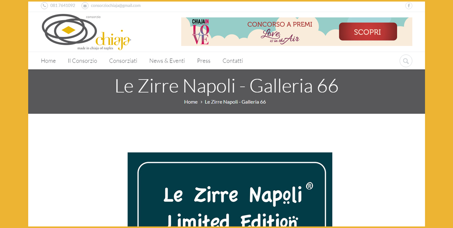
Task: Open the Le Zirre Napoli image
Action: click(x=230, y=189)
